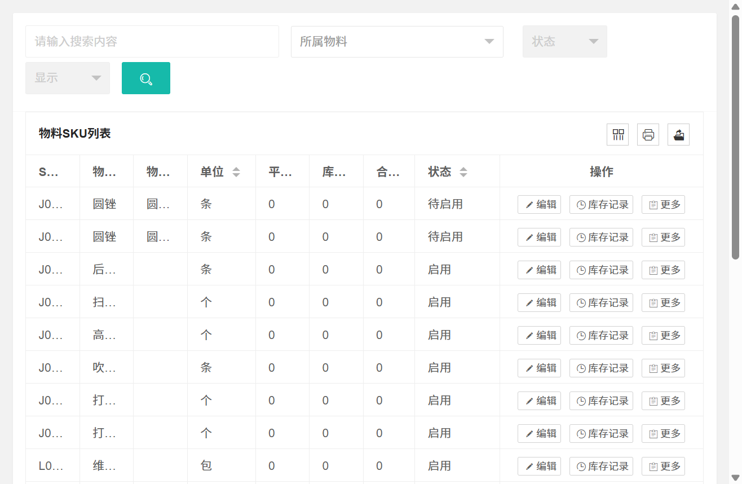Open 更多 in the 高… row
Image resolution: width=742 pixels, height=484 pixels.
click(x=663, y=335)
